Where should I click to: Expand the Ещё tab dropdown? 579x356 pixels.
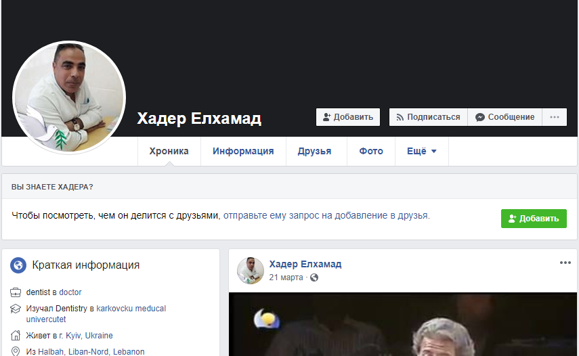(421, 152)
